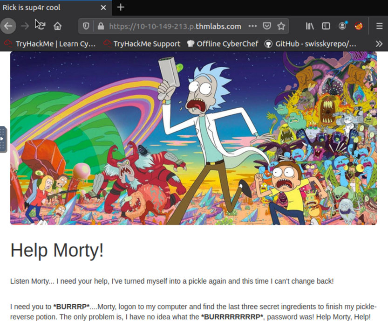This screenshot has height=336, width=388.
Task: Open the Firefox account menu
Action: pos(342,26)
